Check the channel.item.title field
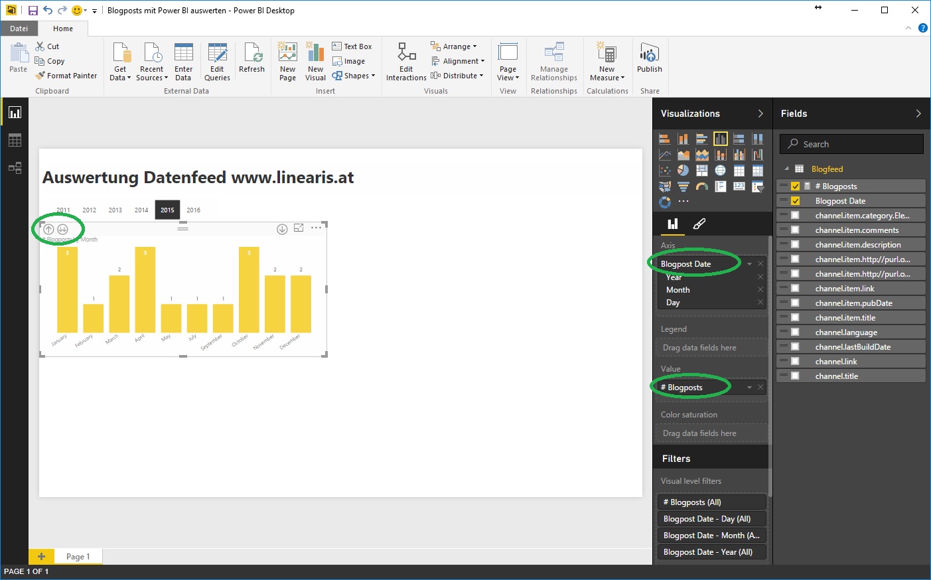This screenshot has height=580, width=931. tap(795, 318)
